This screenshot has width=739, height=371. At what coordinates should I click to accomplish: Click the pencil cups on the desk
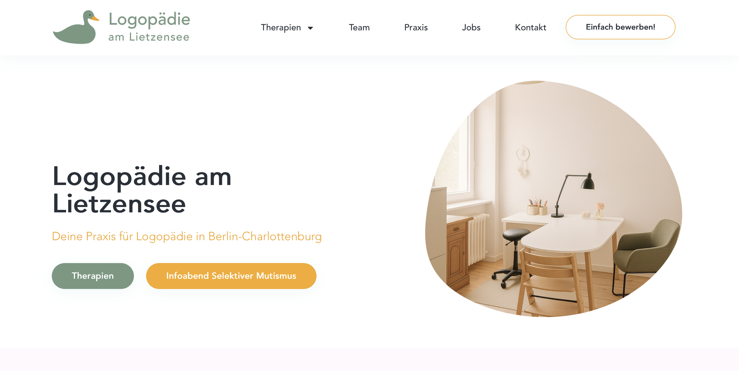[537, 207]
